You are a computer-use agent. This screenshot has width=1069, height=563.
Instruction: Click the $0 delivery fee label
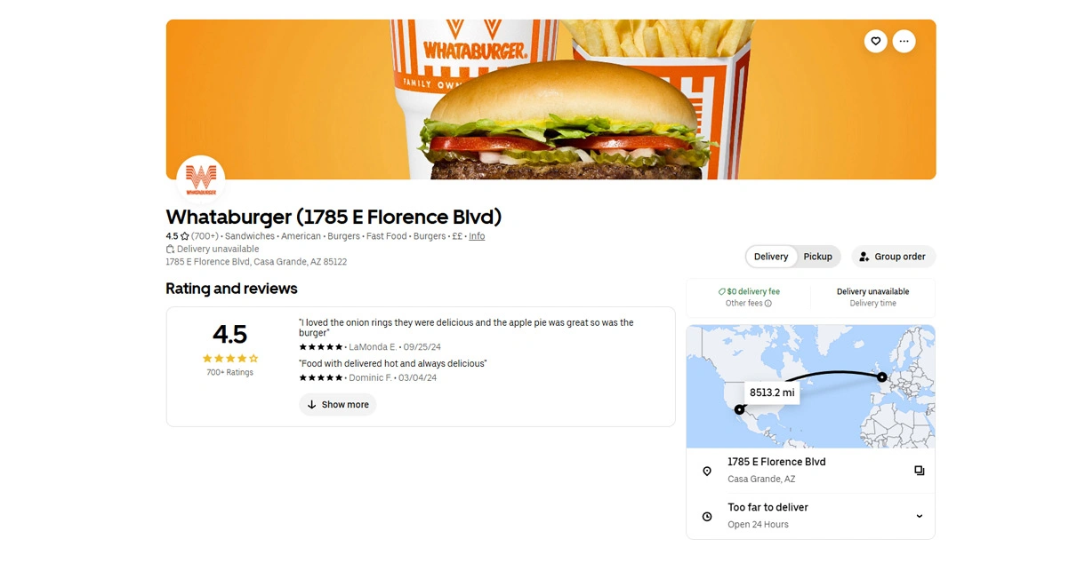[x=749, y=291]
